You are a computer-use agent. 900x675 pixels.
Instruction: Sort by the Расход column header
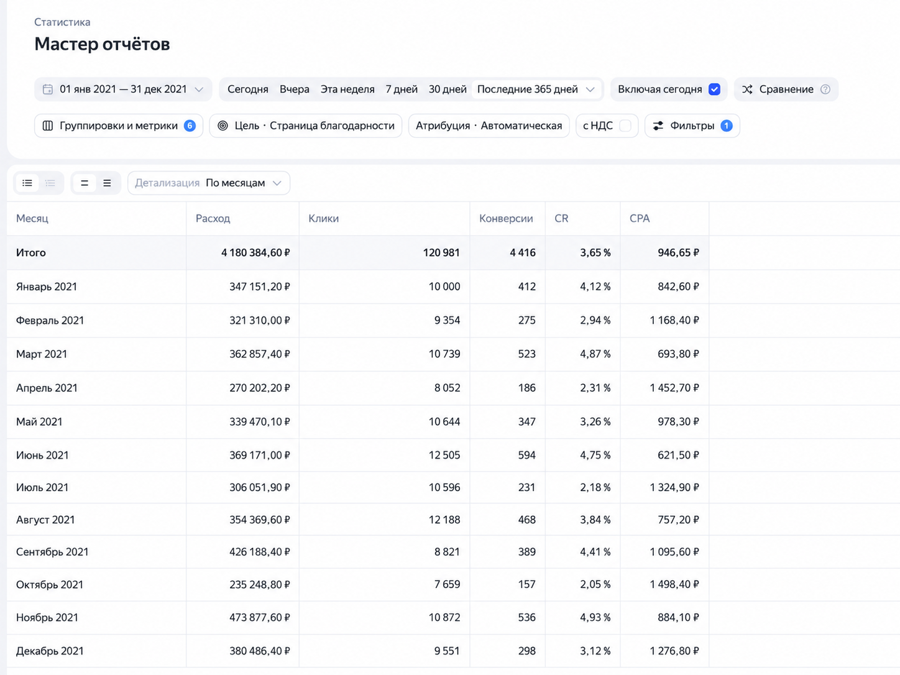point(213,219)
